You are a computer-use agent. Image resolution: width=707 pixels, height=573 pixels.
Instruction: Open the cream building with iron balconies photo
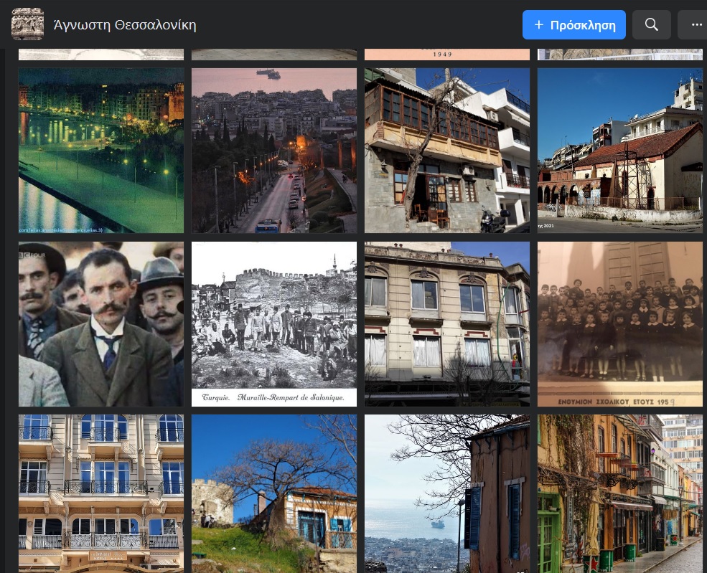tap(101, 493)
